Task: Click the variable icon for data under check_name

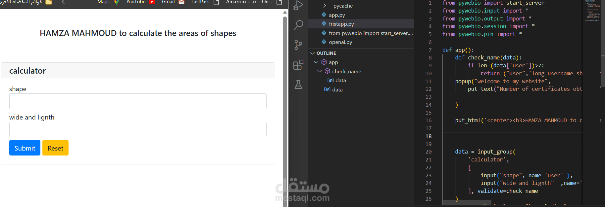Action: coord(330,80)
